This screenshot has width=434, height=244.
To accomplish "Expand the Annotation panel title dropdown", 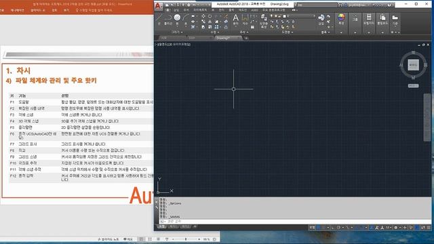I will tap(243, 33).
